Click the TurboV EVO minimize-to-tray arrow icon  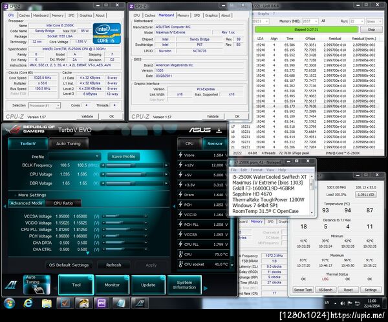(219, 130)
